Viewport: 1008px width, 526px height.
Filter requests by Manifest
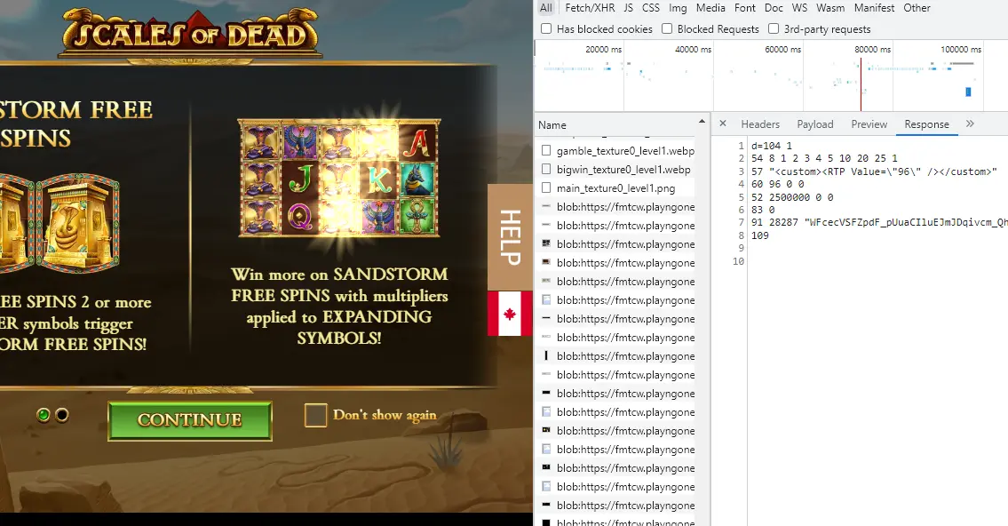[x=874, y=8]
